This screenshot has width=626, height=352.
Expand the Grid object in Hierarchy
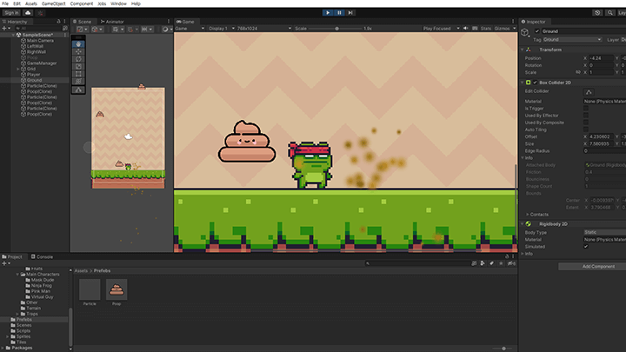(x=18, y=69)
